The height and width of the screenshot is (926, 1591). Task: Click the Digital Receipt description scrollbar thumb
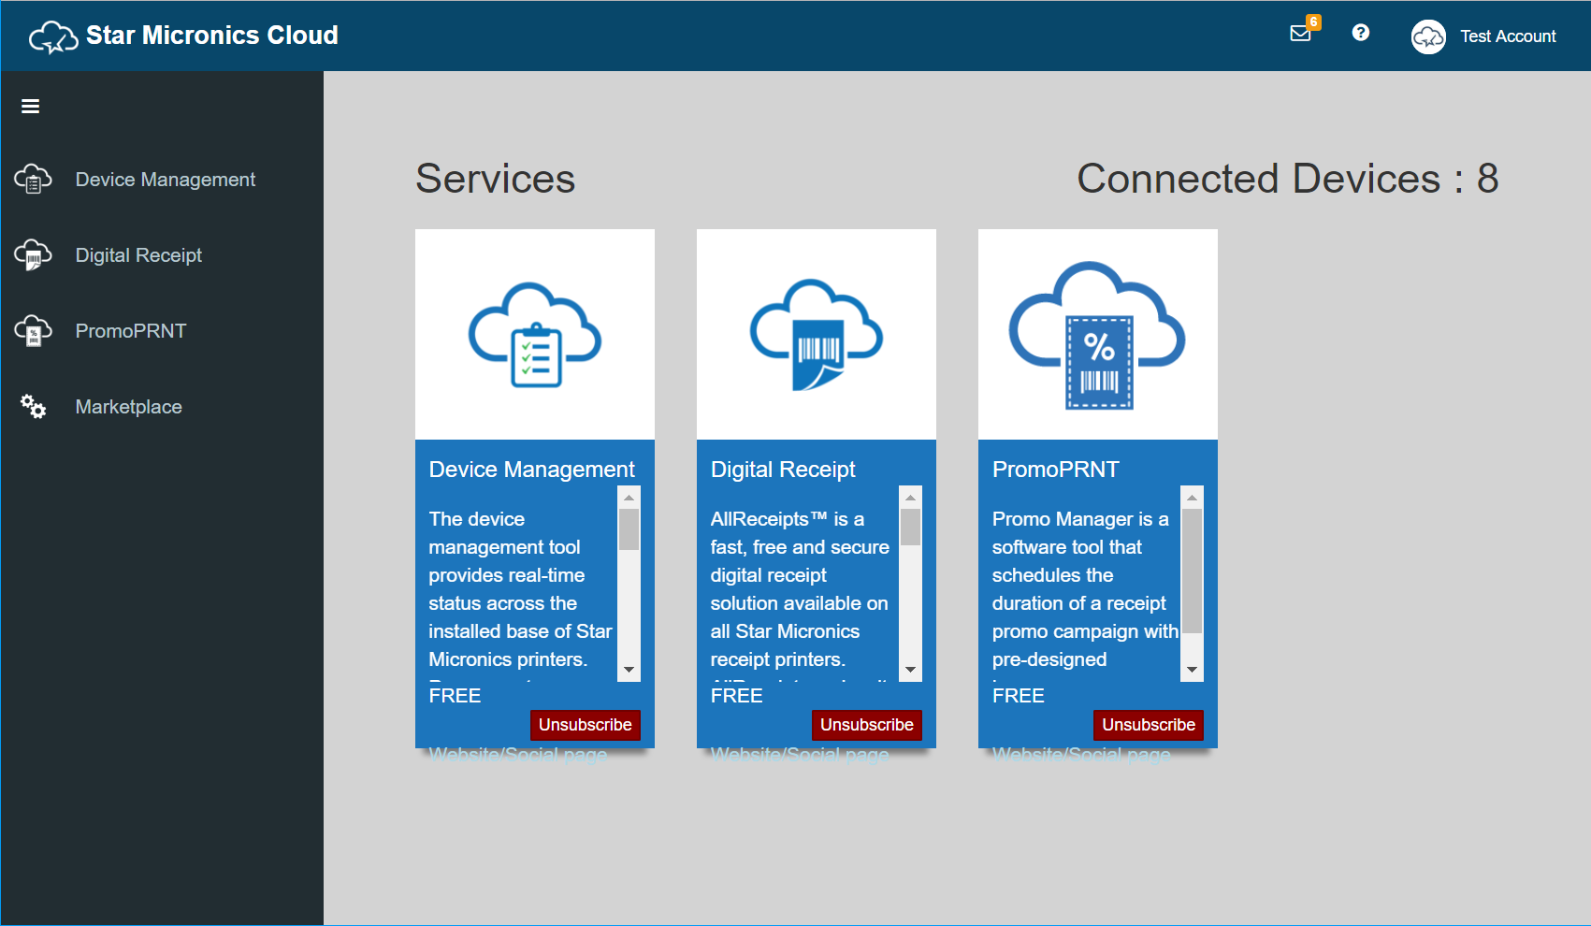[910, 527]
